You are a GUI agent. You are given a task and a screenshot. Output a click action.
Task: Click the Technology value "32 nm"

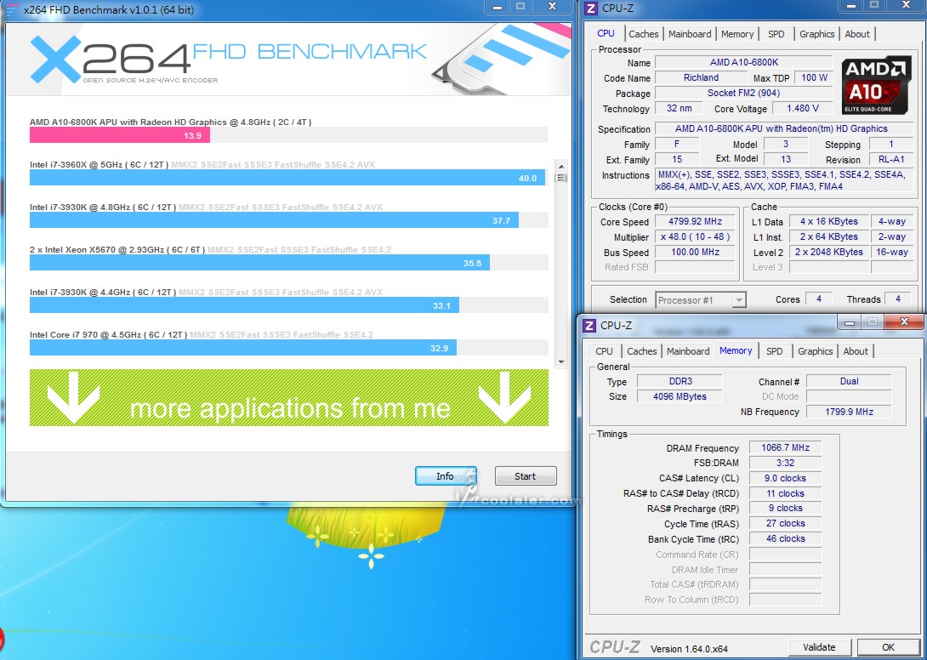(680, 109)
